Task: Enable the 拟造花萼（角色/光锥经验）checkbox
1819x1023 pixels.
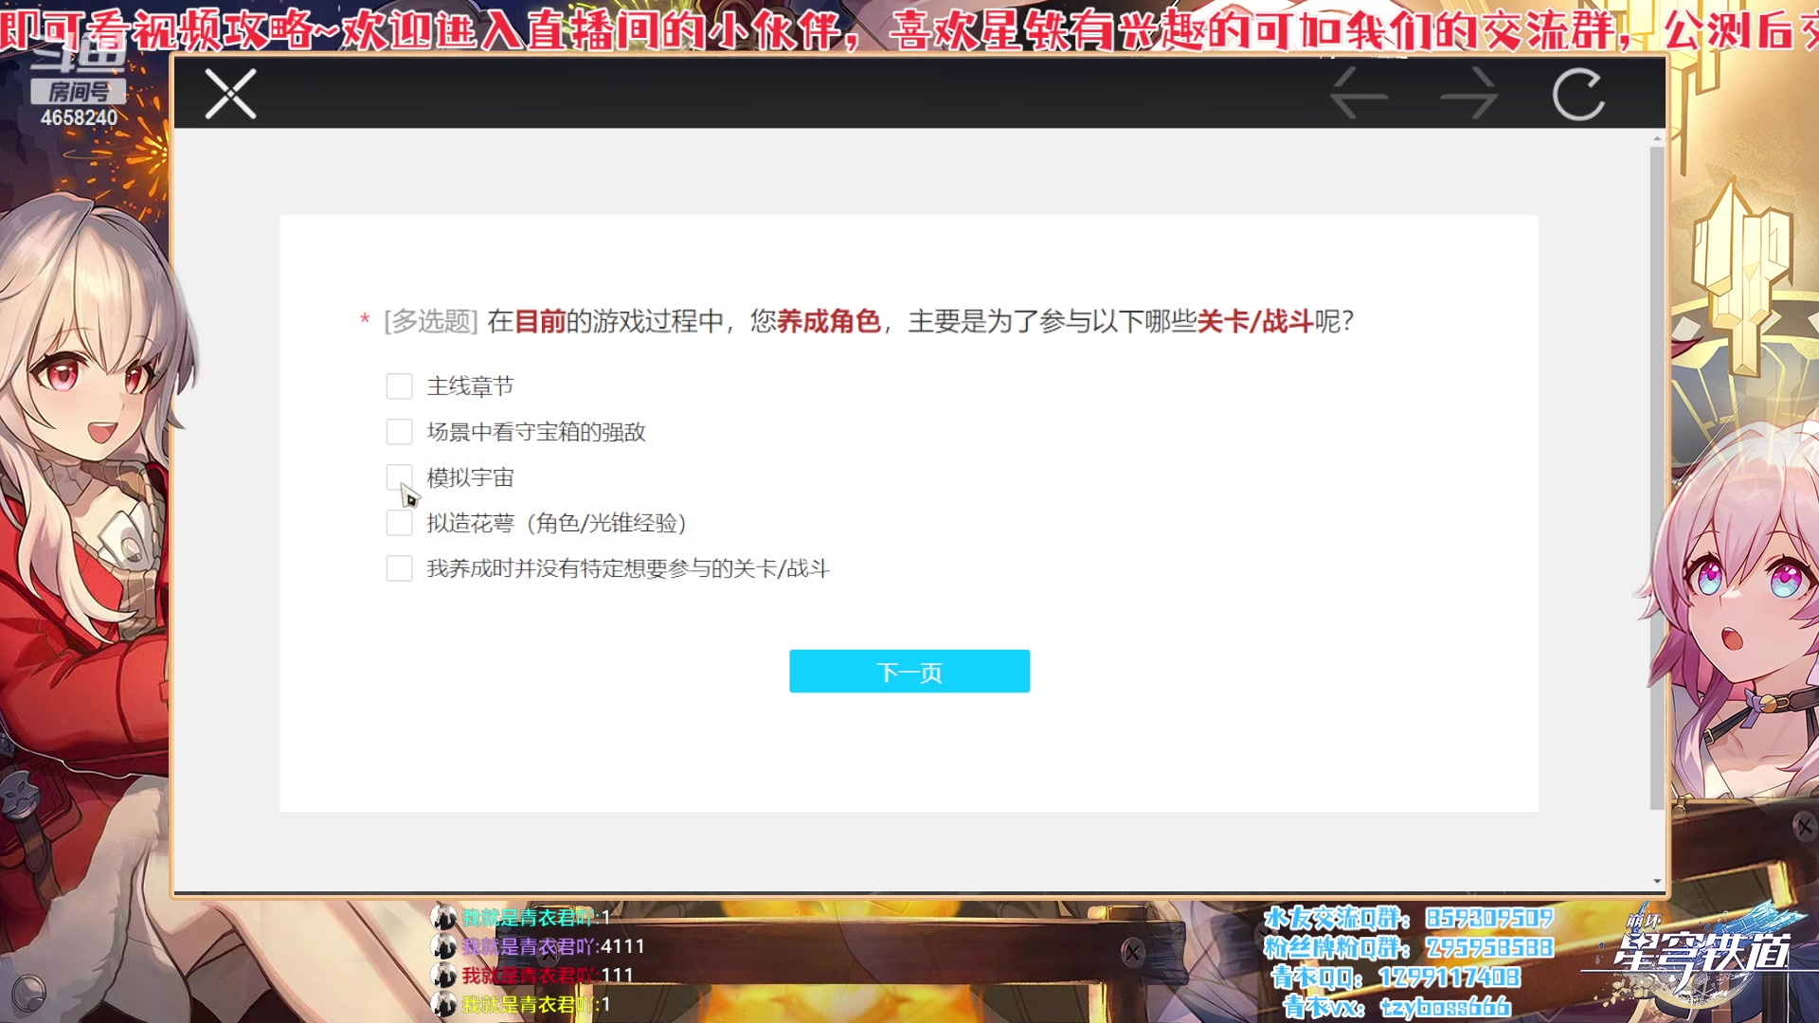Action: (x=399, y=523)
